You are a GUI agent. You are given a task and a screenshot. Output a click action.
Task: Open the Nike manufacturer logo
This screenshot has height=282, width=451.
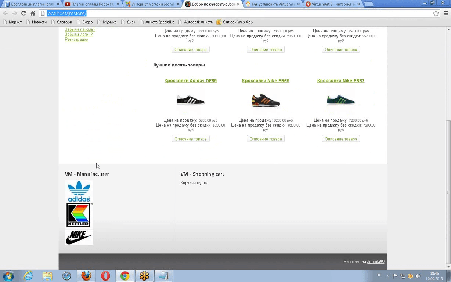79,237
